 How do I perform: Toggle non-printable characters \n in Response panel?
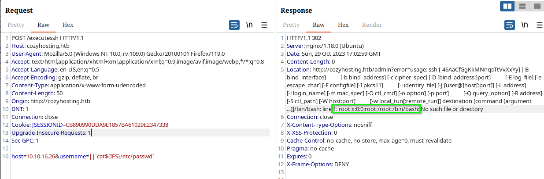(525, 25)
